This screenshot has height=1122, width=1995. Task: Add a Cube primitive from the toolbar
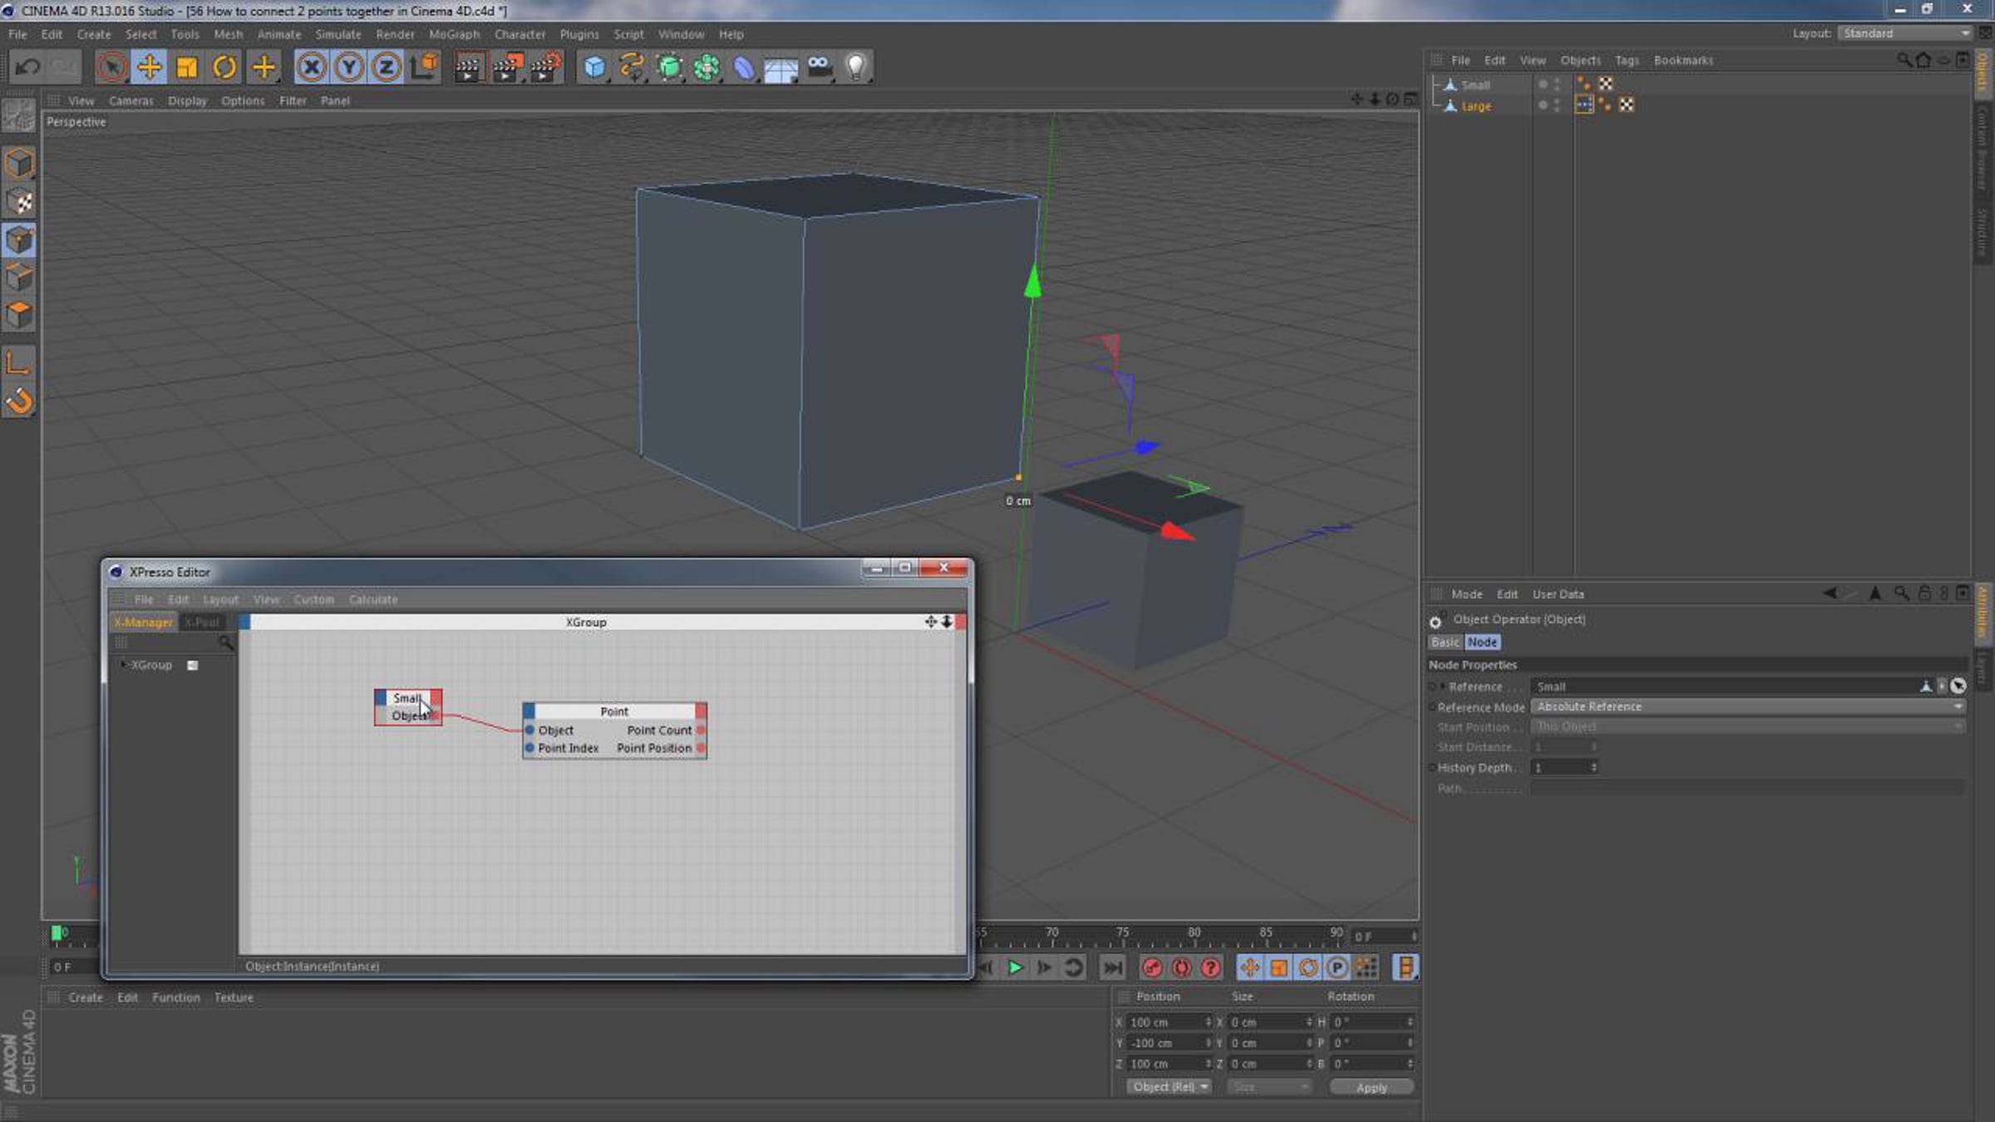[594, 66]
